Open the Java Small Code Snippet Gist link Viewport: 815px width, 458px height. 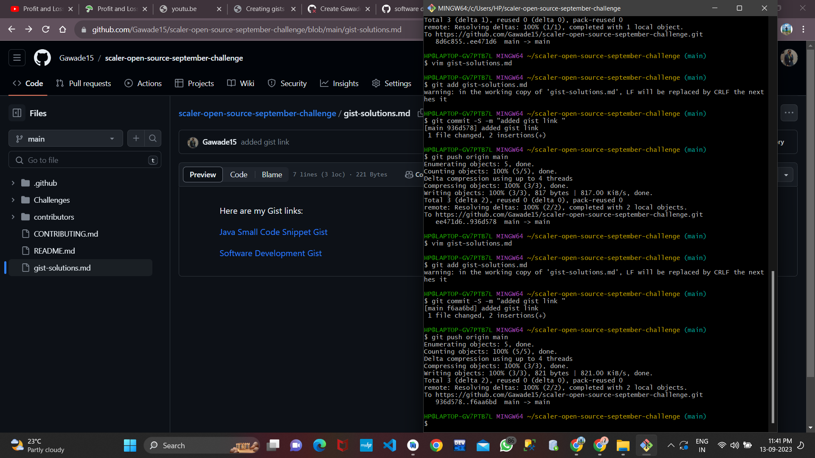click(273, 232)
